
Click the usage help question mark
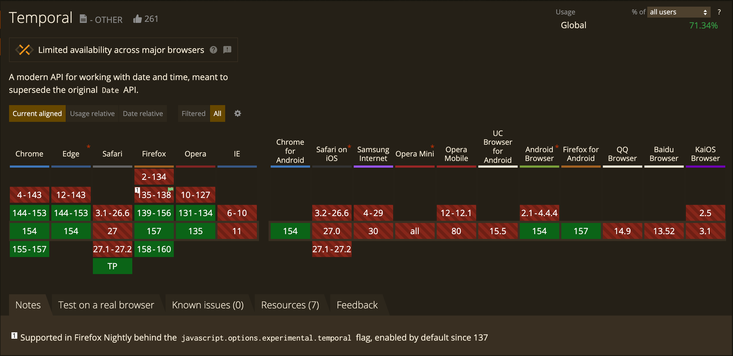(719, 12)
